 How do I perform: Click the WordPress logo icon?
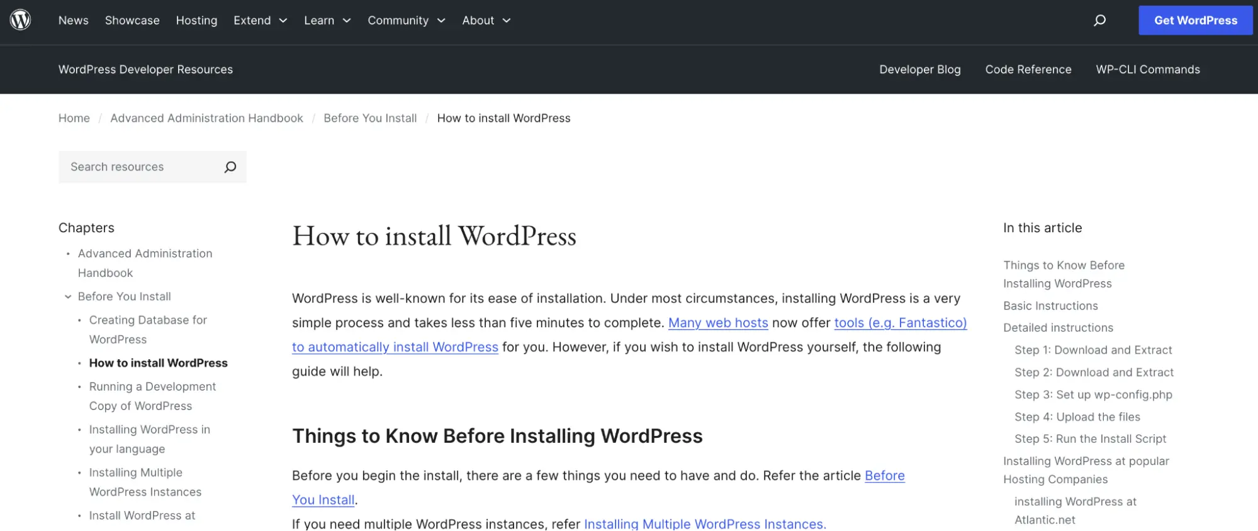[x=20, y=20]
